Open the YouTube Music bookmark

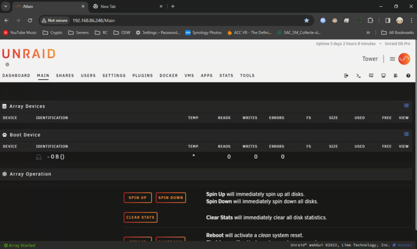coord(20,33)
